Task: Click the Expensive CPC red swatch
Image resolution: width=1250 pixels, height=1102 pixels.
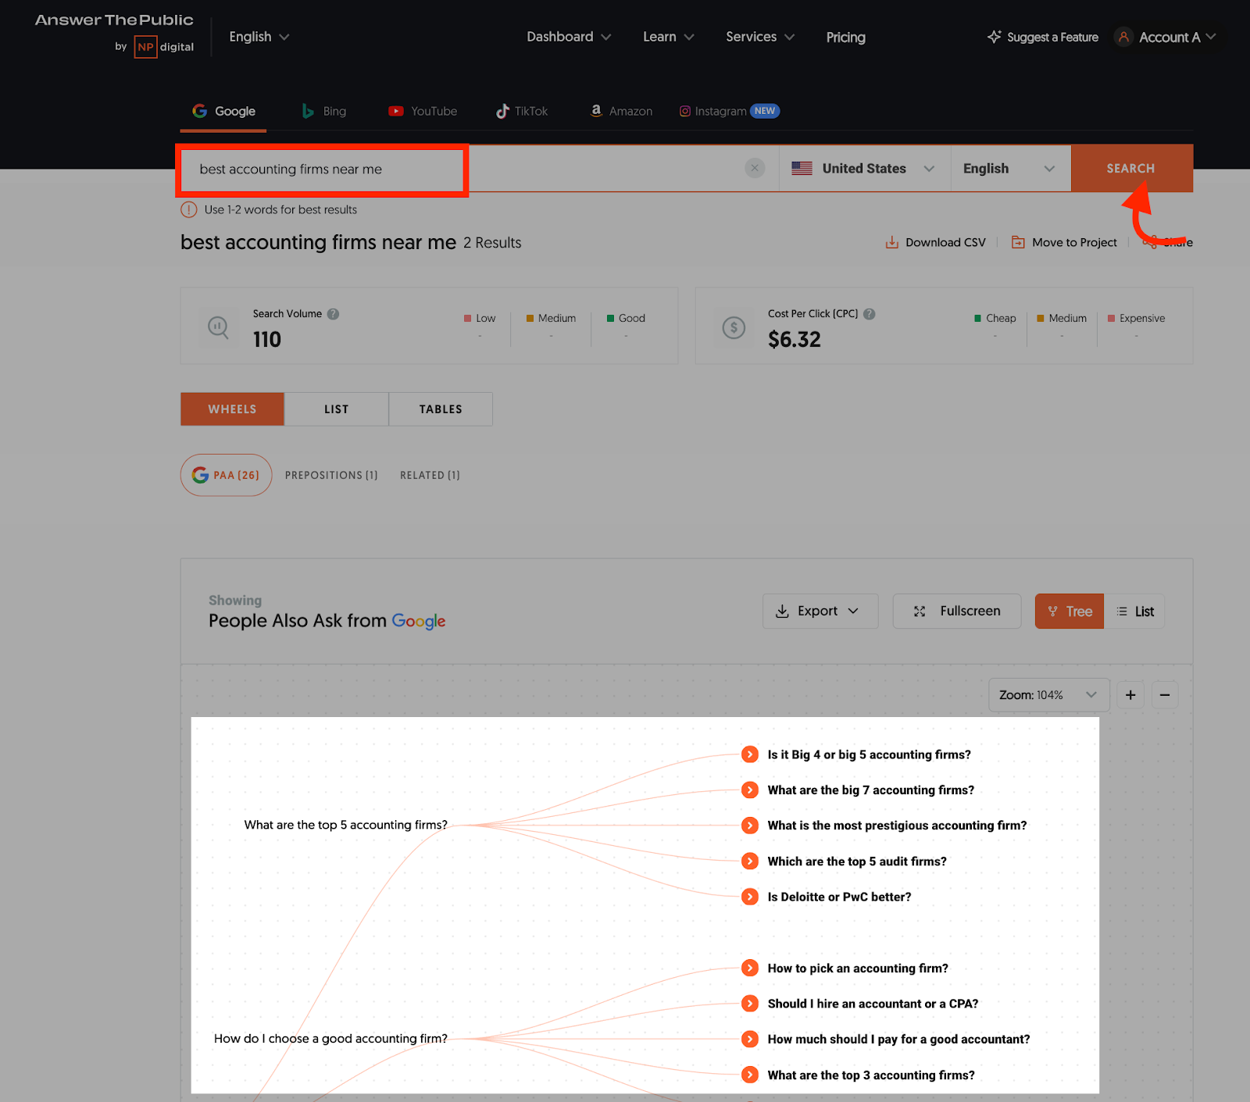Action: click(1111, 318)
